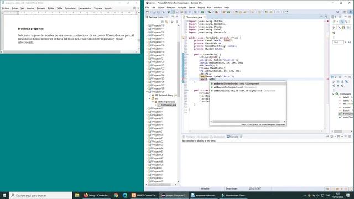Open the Firefox Swing JComboBox taskbar item
354x199 pixels.
click(x=97, y=195)
